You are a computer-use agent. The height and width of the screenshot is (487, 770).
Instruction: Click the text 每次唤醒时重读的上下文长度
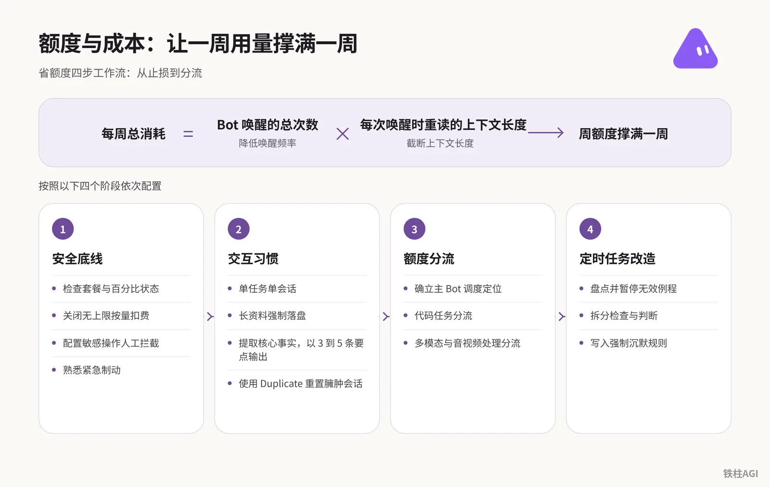tap(443, 125)
